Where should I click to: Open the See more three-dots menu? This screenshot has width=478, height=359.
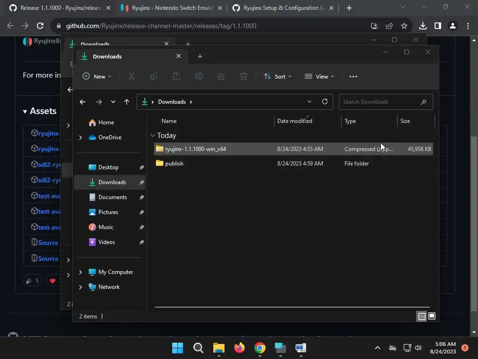[x=353, y=76]
